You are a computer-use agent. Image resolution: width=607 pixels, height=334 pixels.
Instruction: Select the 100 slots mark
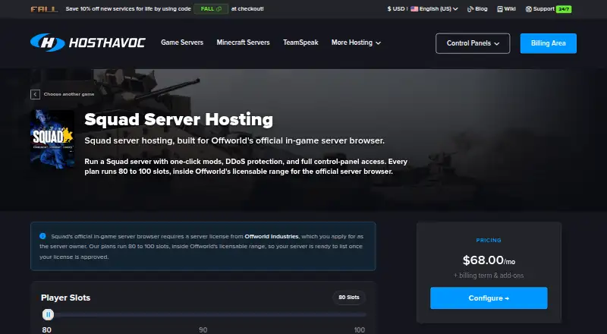(359, 329)
